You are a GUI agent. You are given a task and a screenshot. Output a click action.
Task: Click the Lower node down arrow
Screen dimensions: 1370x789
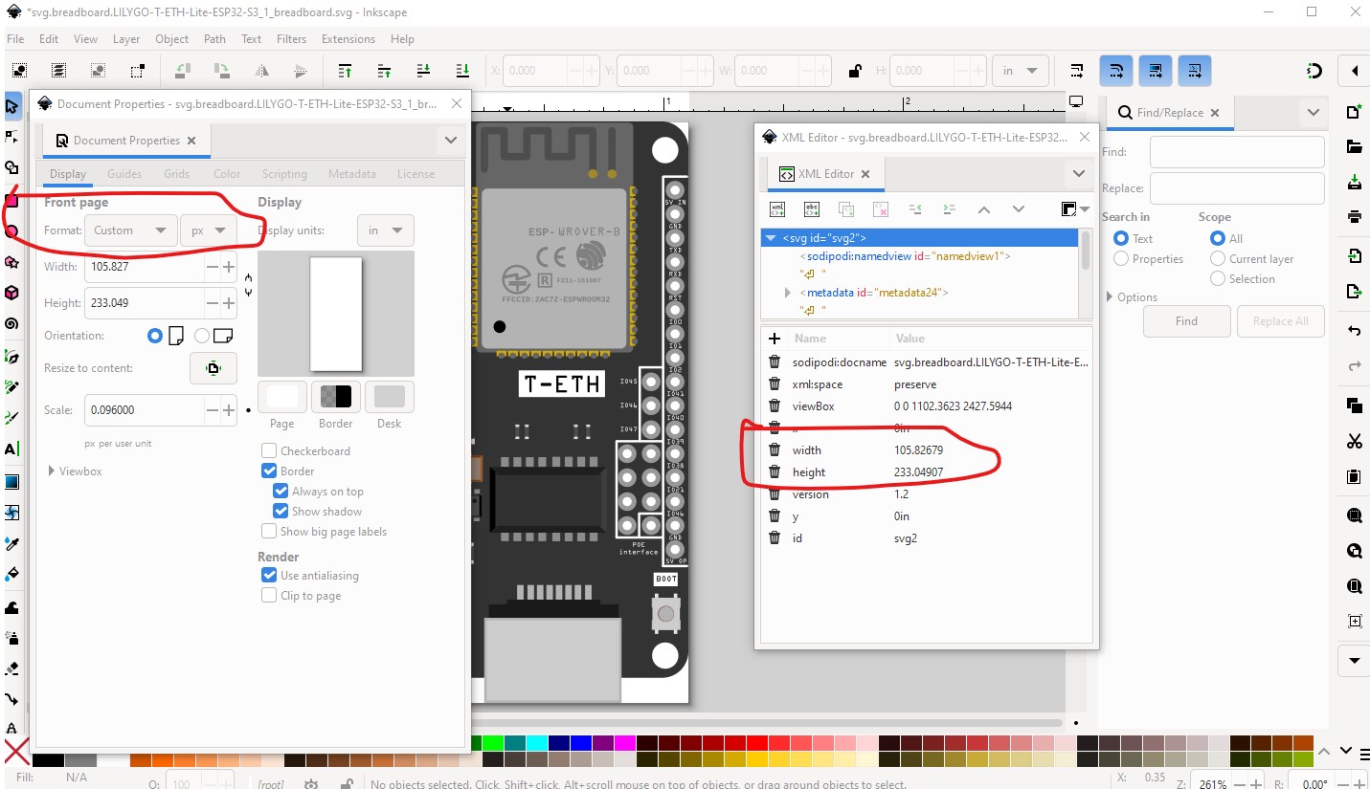pos(1018,208)
